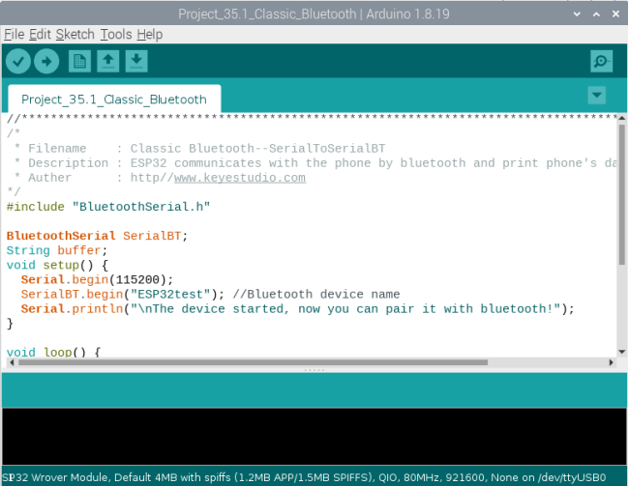629x486 pixels.
Task: Click "ESP32test" in the SerialBT.begin line
Action: [170, 295]
